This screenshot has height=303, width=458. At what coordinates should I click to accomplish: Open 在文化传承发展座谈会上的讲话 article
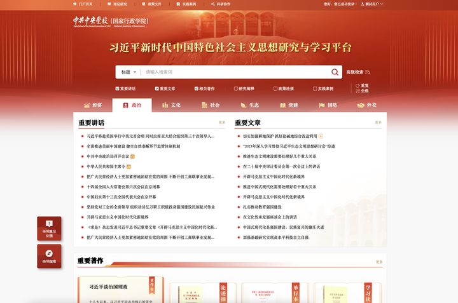(270, 217)
